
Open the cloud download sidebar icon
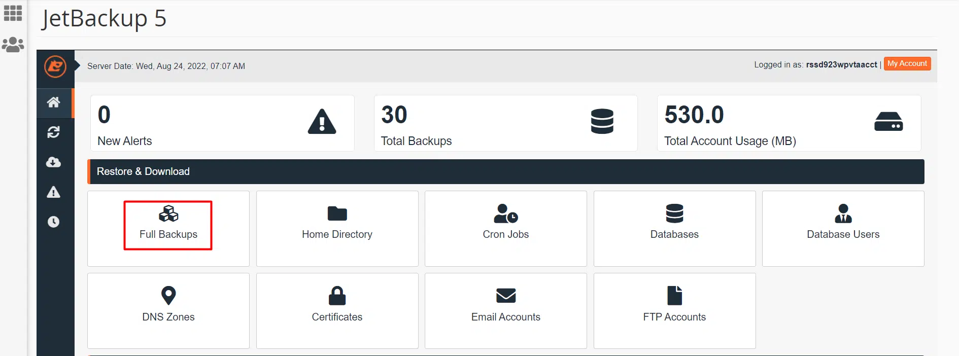pos(54,162)
